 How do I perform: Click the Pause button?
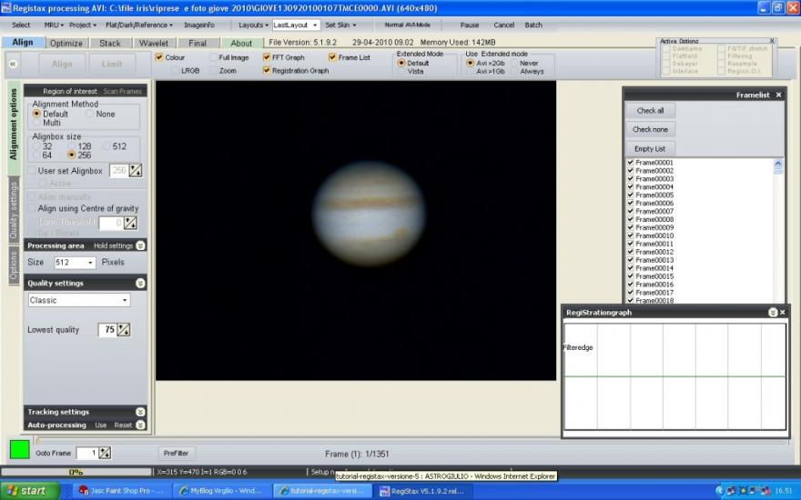(x=470, y=25)
